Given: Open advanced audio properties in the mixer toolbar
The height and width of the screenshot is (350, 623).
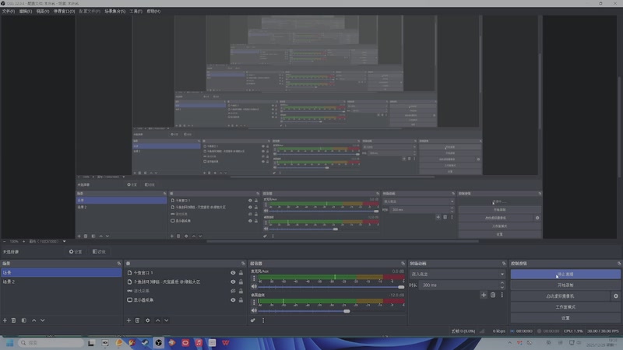Looking at the screenshot, I should (x=252, y=320).
